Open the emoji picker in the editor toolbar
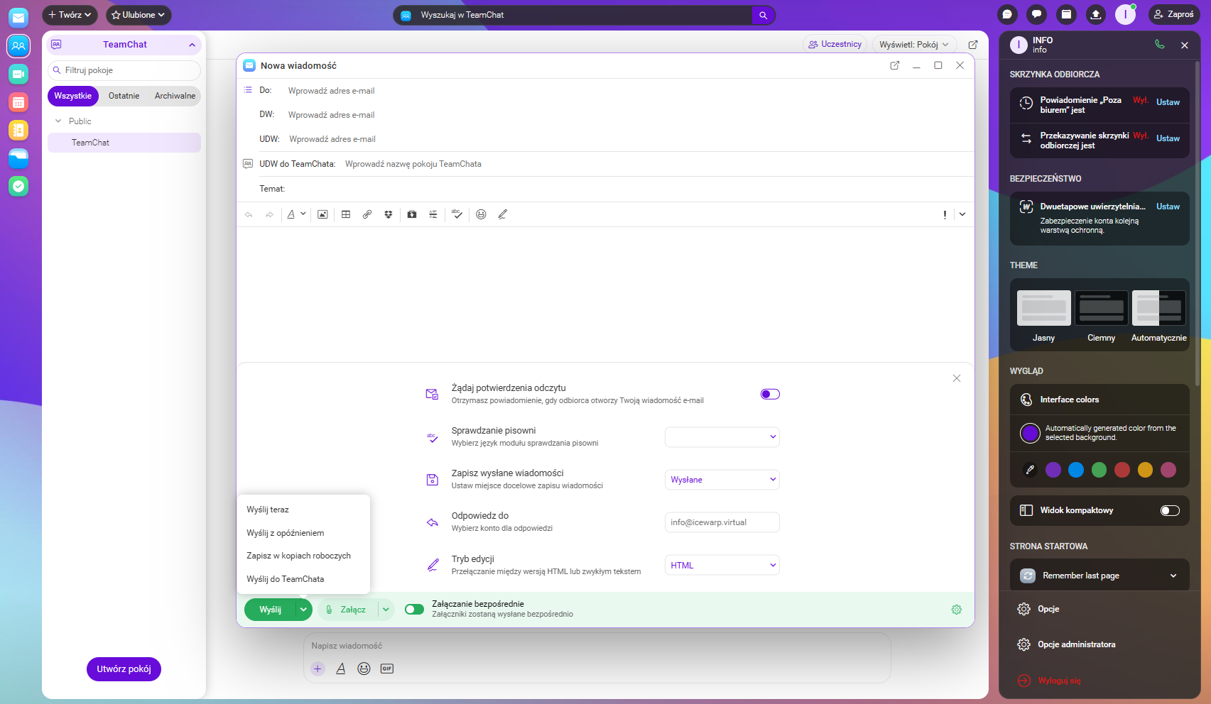 pyautogui.click(x=481, y=214)
